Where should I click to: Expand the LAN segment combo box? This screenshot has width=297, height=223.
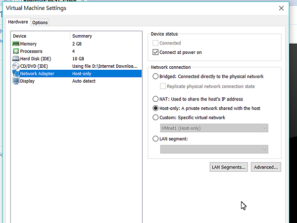pyautogui.click(x=214, y=149)
